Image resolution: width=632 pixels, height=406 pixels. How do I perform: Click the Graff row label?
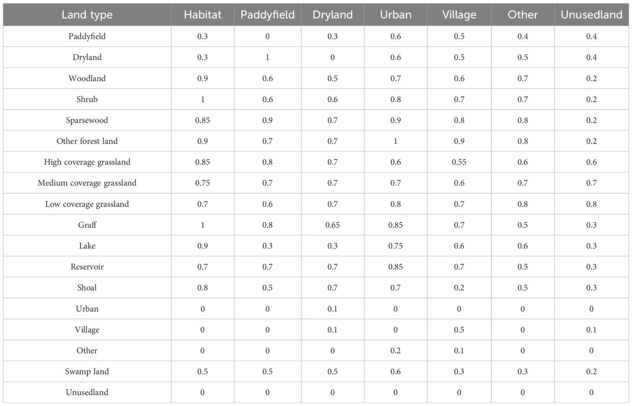tap(87, 225)
